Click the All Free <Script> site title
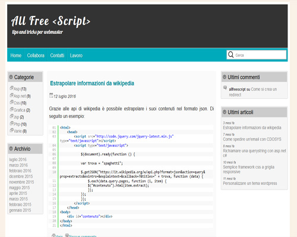This screenshot has width=297, height=237. pyautogui.click(x=51, y=21)
